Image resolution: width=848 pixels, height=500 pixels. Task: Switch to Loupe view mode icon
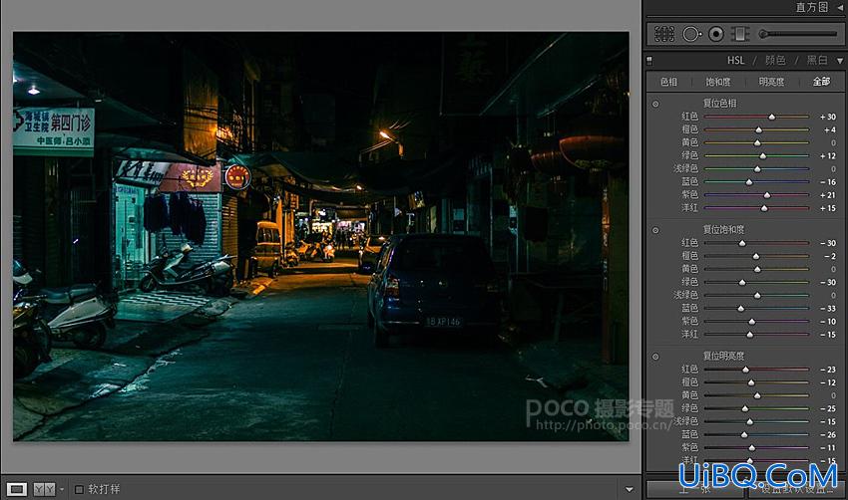[x=16, y=489]
